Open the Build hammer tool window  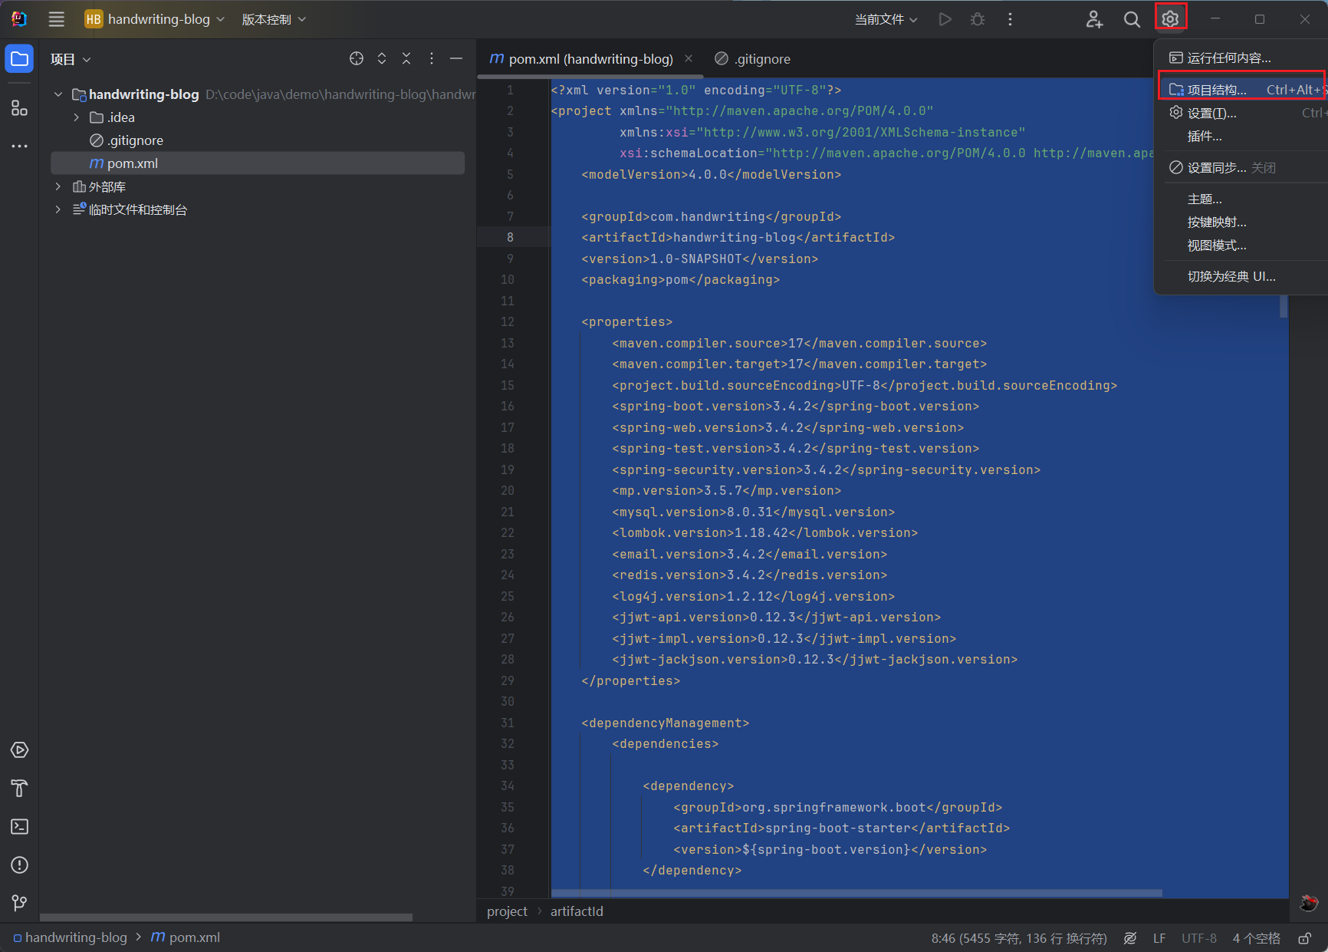click(19, 788)
